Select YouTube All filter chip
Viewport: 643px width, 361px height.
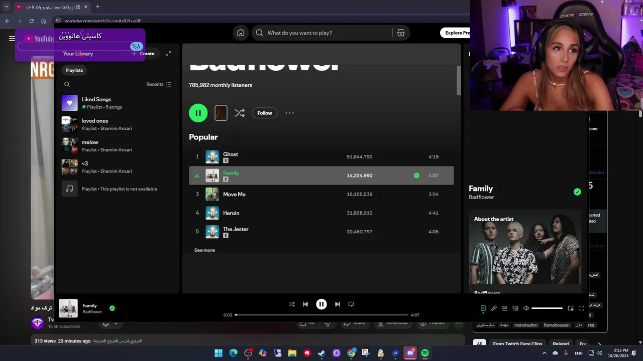pos(480,344)
